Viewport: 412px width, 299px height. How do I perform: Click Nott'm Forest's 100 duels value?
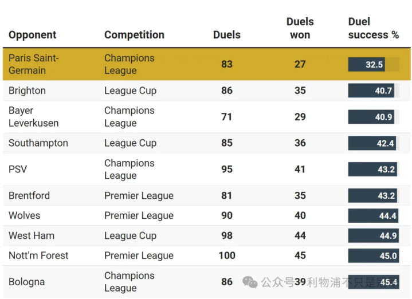[x=227, y=255]
